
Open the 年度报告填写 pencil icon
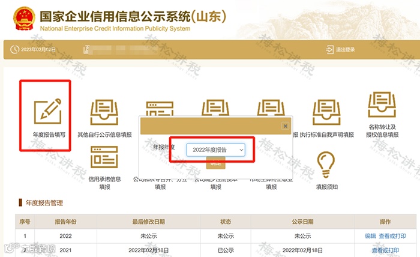[47, 111]
